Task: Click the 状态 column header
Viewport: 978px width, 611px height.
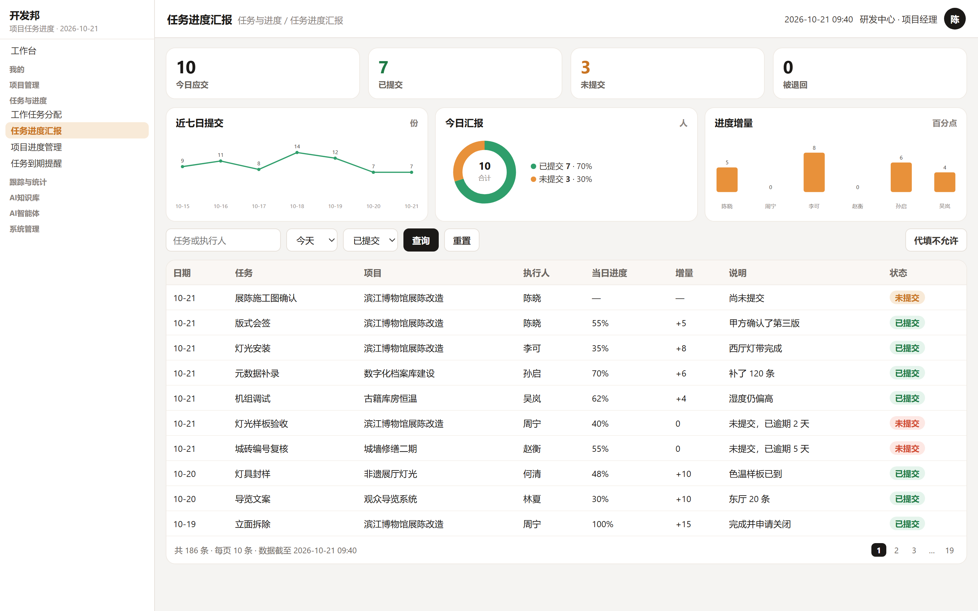Action: coord(898,273)
